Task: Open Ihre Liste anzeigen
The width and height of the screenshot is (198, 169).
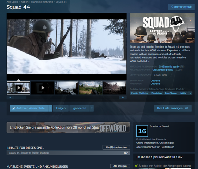Action: click(x=173, y=108)
